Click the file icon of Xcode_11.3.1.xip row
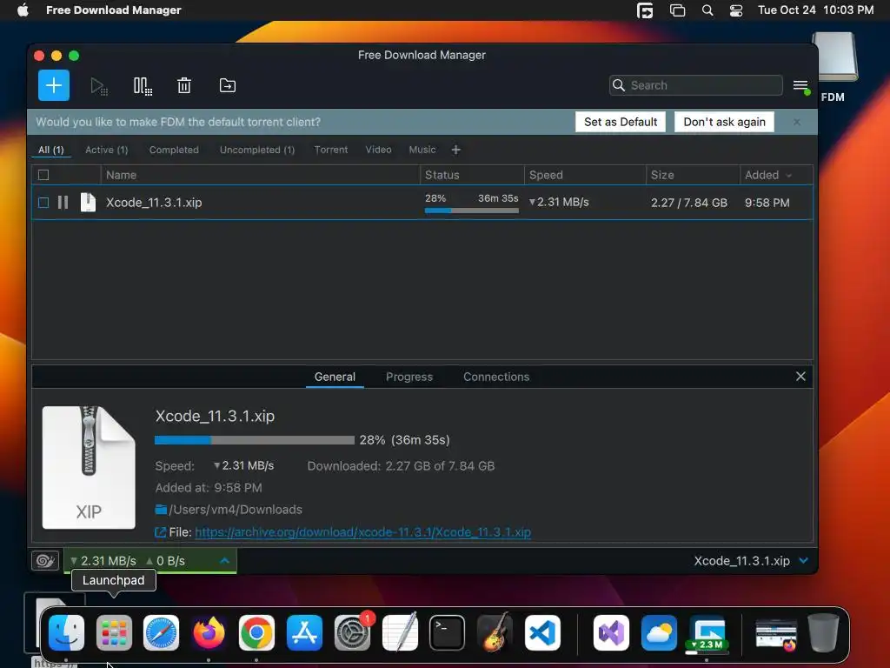The height and width of the screenshot is (668, 890). click(88, 202)
